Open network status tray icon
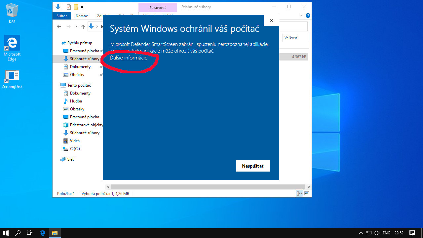423x238 pixels. 369,233
